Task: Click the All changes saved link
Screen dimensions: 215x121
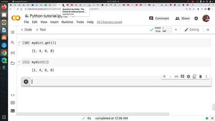Action: coord(109,22)
